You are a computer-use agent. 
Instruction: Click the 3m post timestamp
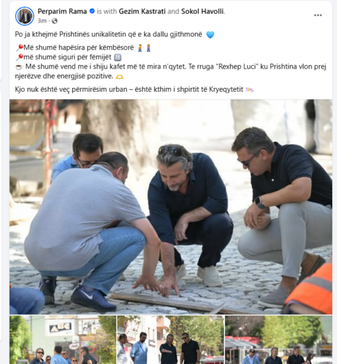(x=42, y=21)
